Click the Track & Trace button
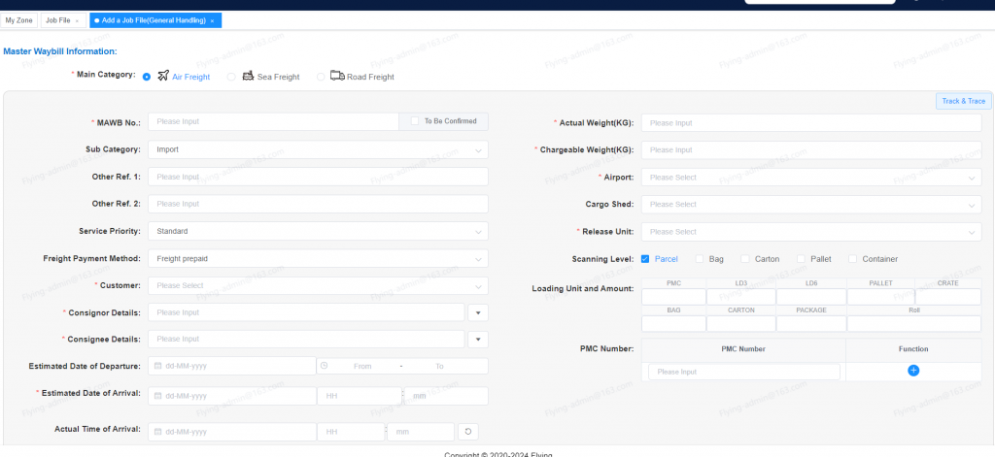The width and height of the screenshot is (995, 457). (963, 101)
